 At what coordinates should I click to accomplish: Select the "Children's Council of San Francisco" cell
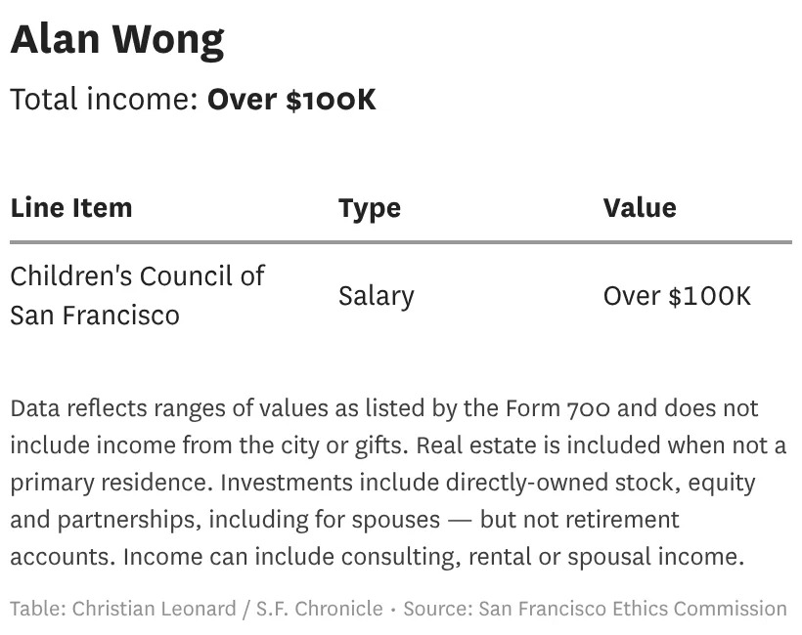click(137, 295)
